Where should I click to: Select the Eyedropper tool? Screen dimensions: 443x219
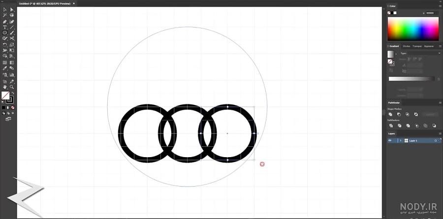[5, 68]
